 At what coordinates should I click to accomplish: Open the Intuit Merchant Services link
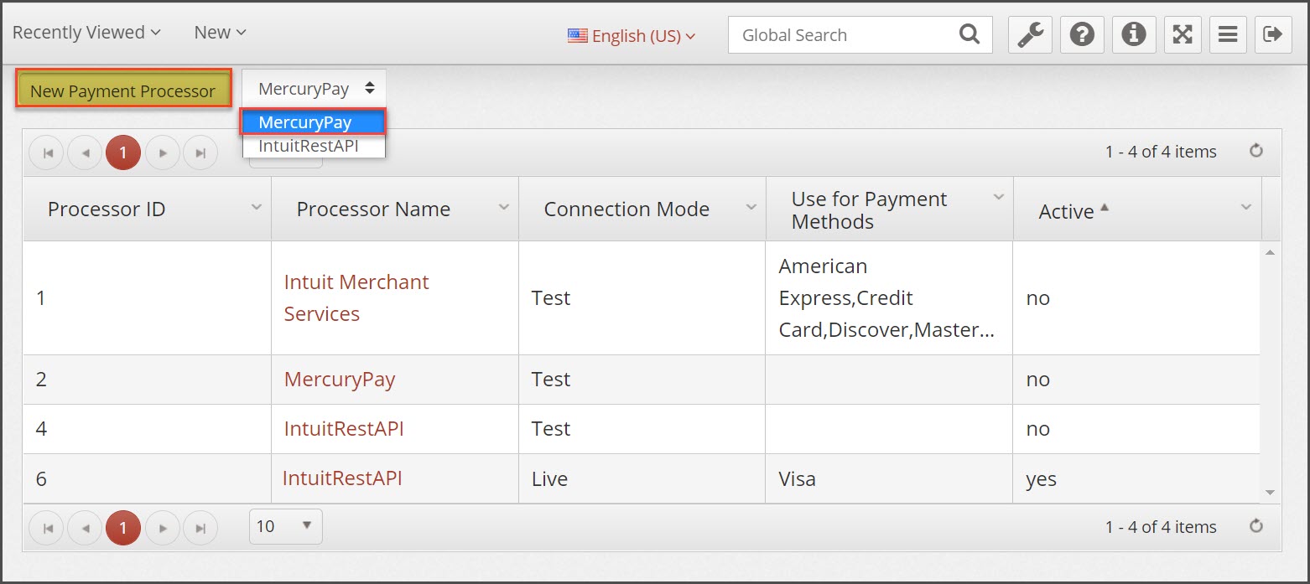356,297
